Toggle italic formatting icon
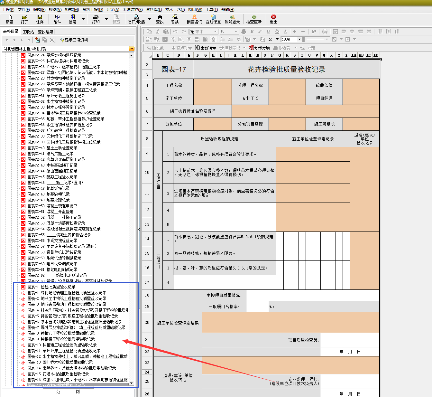Screen dimensions: 432x397 coord(260,31)
